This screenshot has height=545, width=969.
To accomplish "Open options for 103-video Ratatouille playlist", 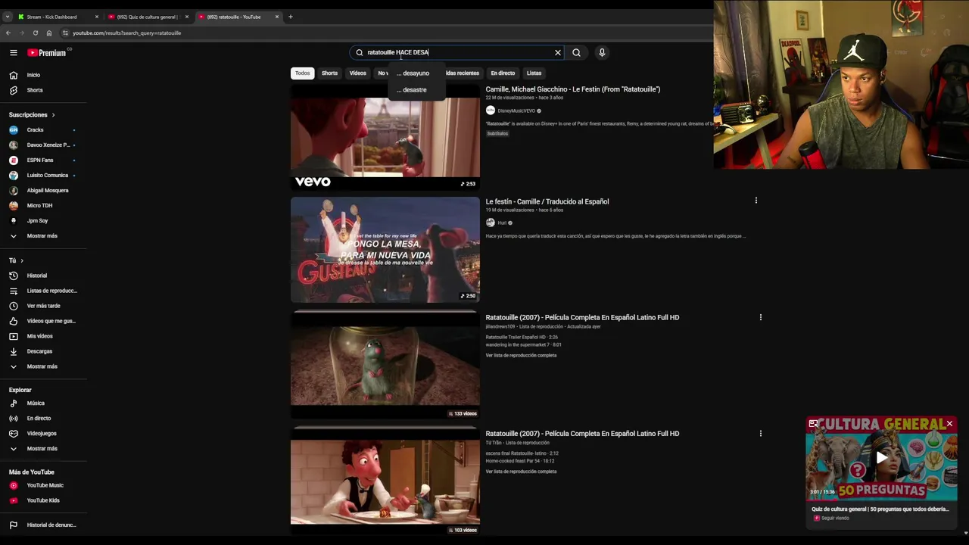I will [761, 434].
